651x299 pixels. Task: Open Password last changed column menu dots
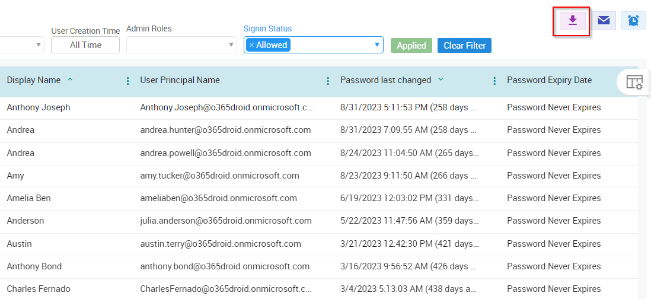494,81
